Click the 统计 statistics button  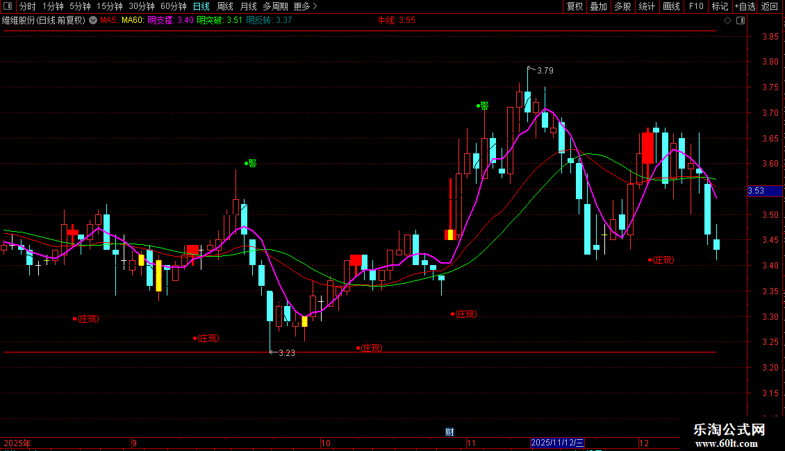pyautogui.click(x=647, y=6)
